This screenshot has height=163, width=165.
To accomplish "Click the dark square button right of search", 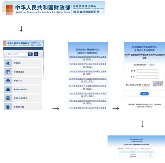I will point(36,54).
